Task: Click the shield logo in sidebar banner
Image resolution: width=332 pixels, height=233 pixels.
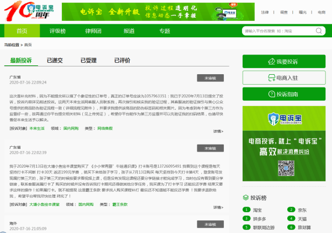Action: pyautogui.click(x=273, y=119)
